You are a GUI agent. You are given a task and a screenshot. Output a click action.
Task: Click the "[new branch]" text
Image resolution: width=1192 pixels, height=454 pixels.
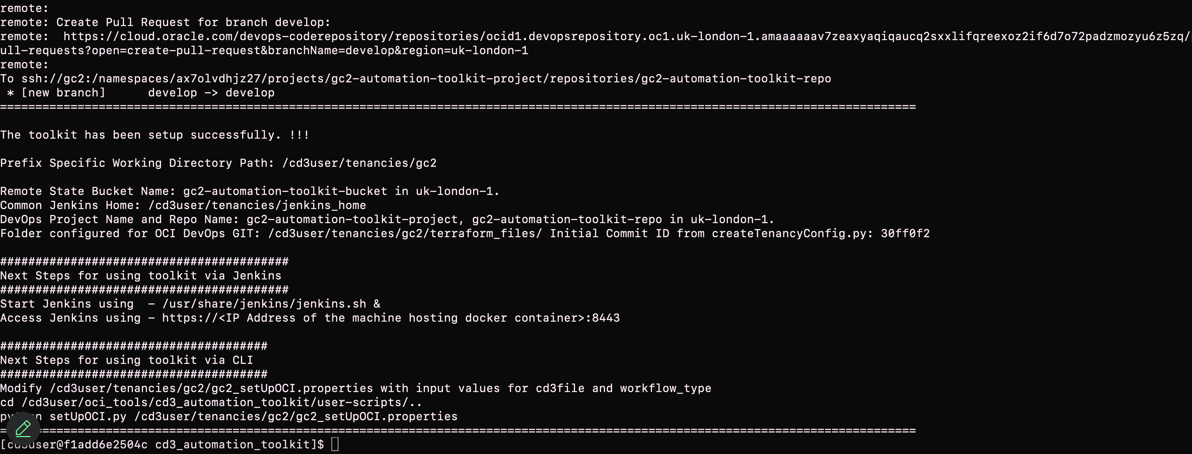tap(63, 93)
